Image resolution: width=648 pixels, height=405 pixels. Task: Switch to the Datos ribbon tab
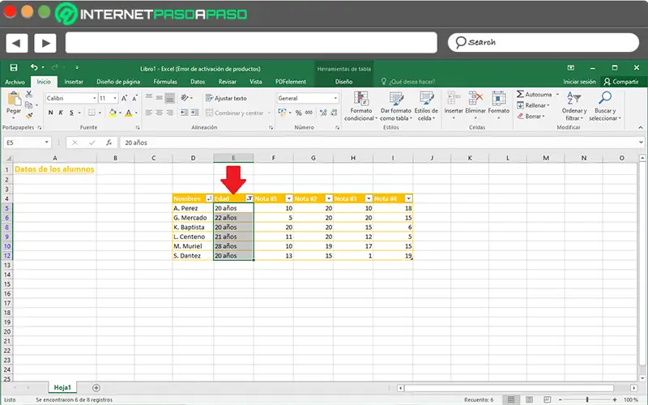pyautogui.click(x=198, y=82)
